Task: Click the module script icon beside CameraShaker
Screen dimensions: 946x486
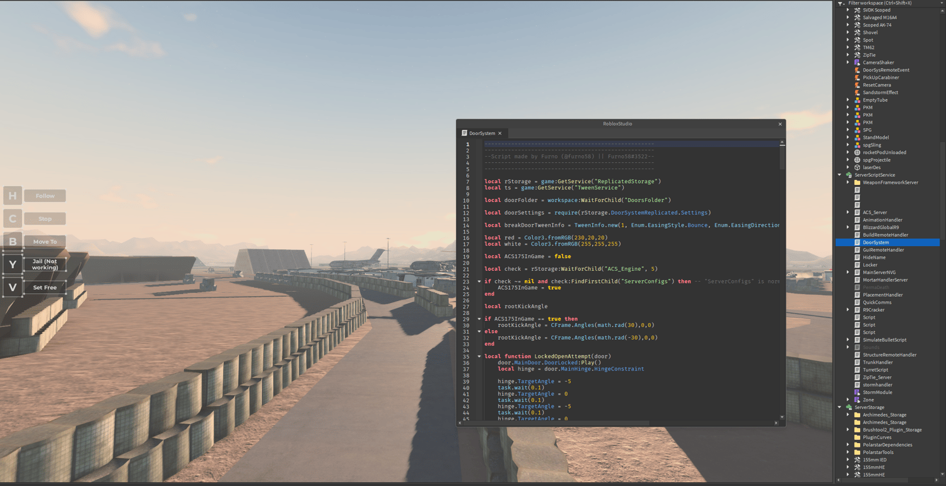Action: tap(857, 62)
